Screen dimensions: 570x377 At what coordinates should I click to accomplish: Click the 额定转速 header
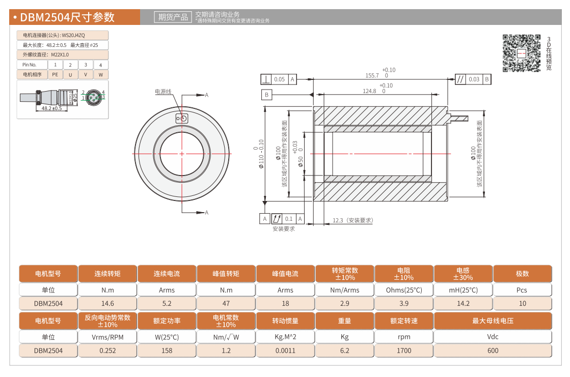click(404, 321)
